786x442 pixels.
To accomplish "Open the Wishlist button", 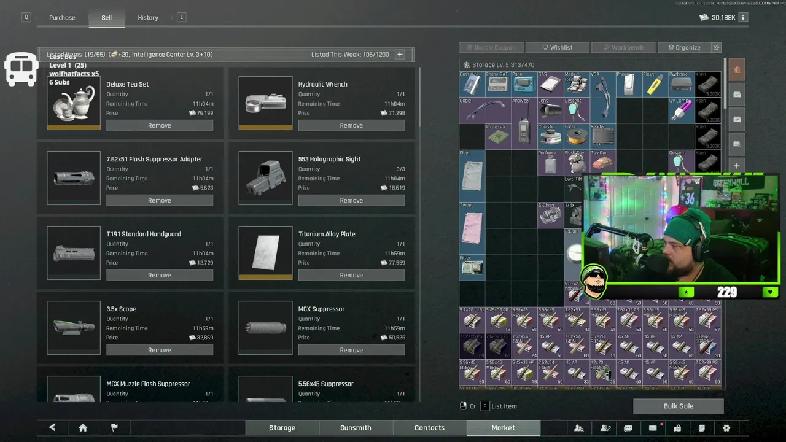I will pos(557,47).
